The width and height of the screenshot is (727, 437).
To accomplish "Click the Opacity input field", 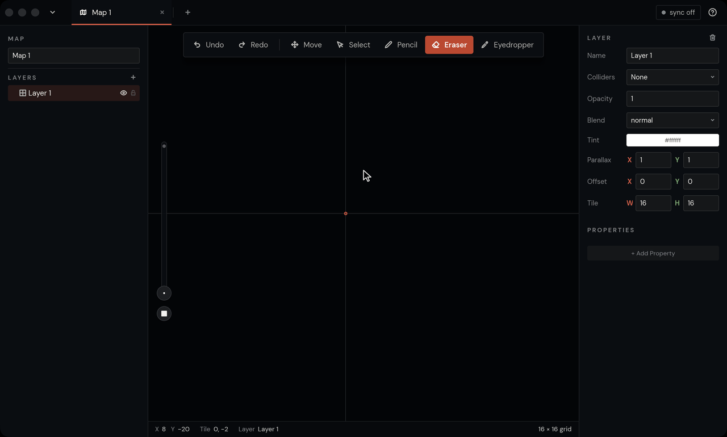I will pos(672,99).
